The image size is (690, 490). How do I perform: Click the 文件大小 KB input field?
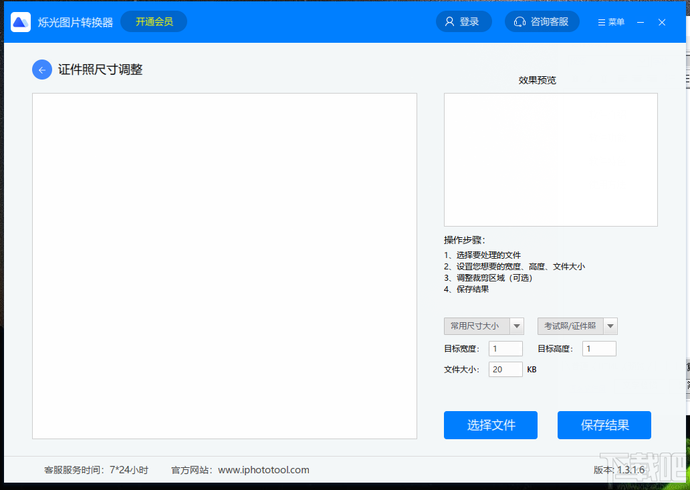(x=505, y=369)
